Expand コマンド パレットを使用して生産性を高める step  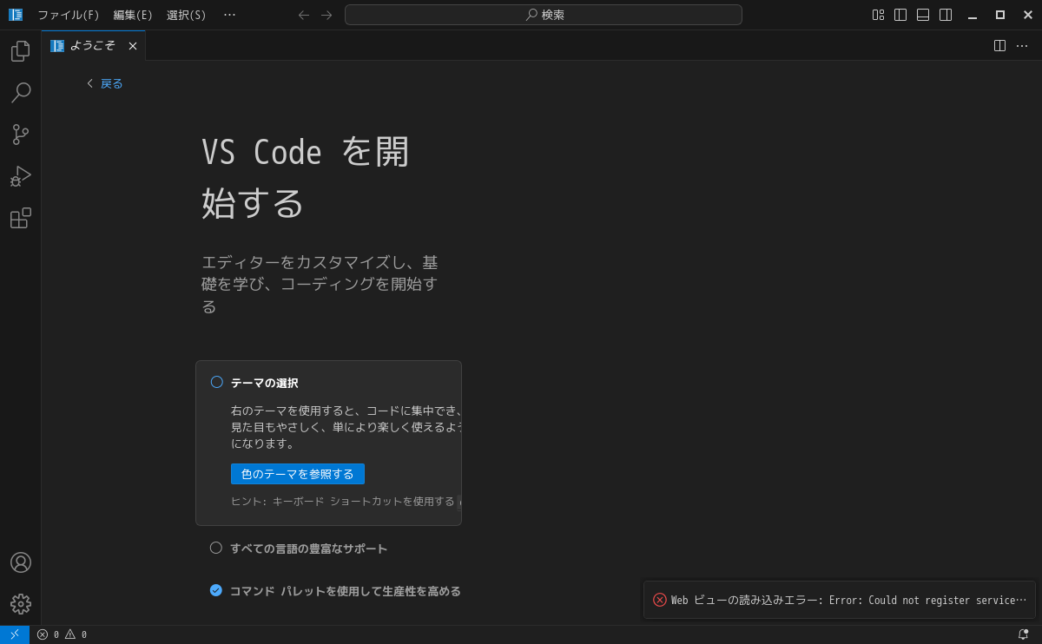[345, 591]
